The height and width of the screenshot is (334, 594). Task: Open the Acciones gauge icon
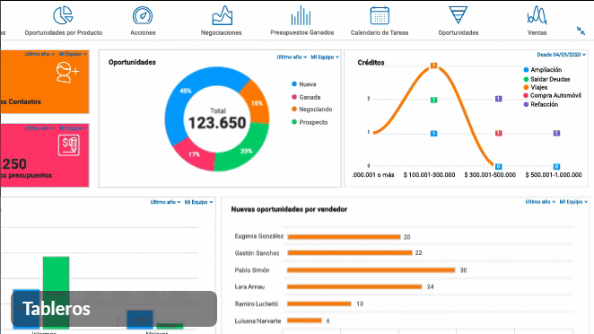tap(143, 15)
